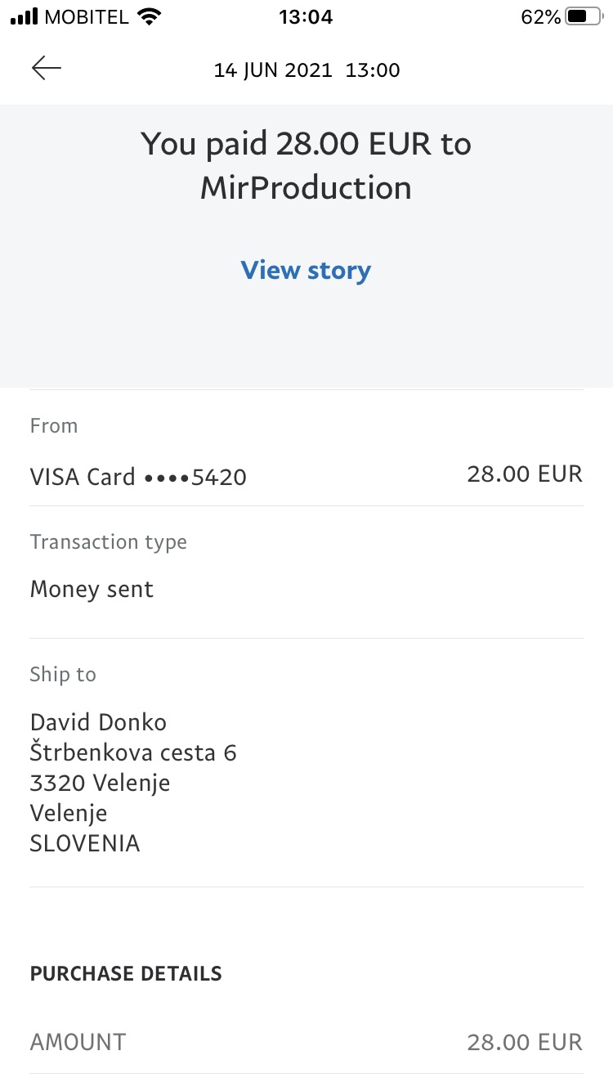Image resolution: width=613 pixels, height=1091 pixels.
Task: Tap the MOBITEL carrier name
Action: [87, 17]
